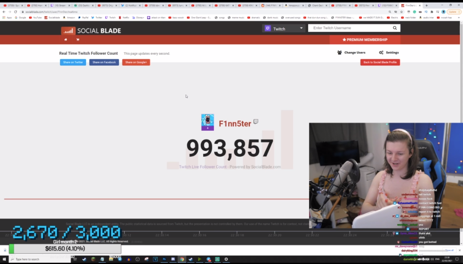The image size is (463, 264).
Task: Click Share on Twitter button
Action: (73, 62)
